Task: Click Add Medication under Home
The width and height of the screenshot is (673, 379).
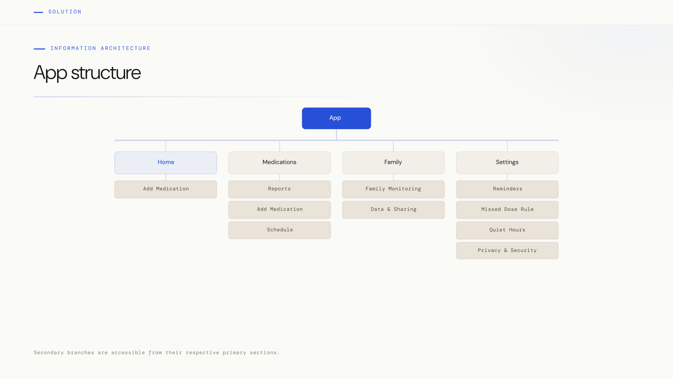Action: (x=165, y=189)
